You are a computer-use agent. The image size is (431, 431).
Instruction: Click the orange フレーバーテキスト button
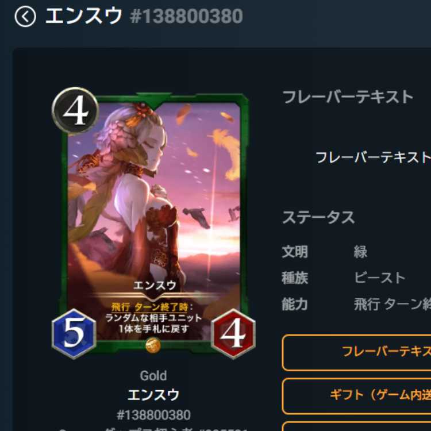(356, 353)
